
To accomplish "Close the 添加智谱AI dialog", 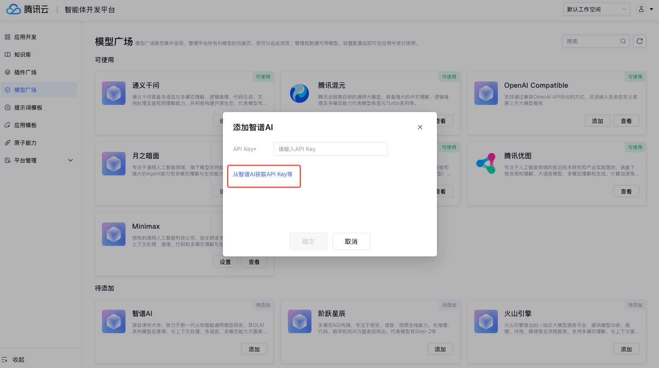I will point(420,127).
